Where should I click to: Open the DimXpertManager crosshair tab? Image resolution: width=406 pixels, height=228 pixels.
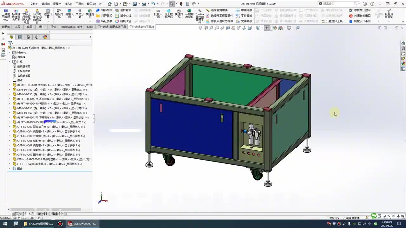[37, 37]
